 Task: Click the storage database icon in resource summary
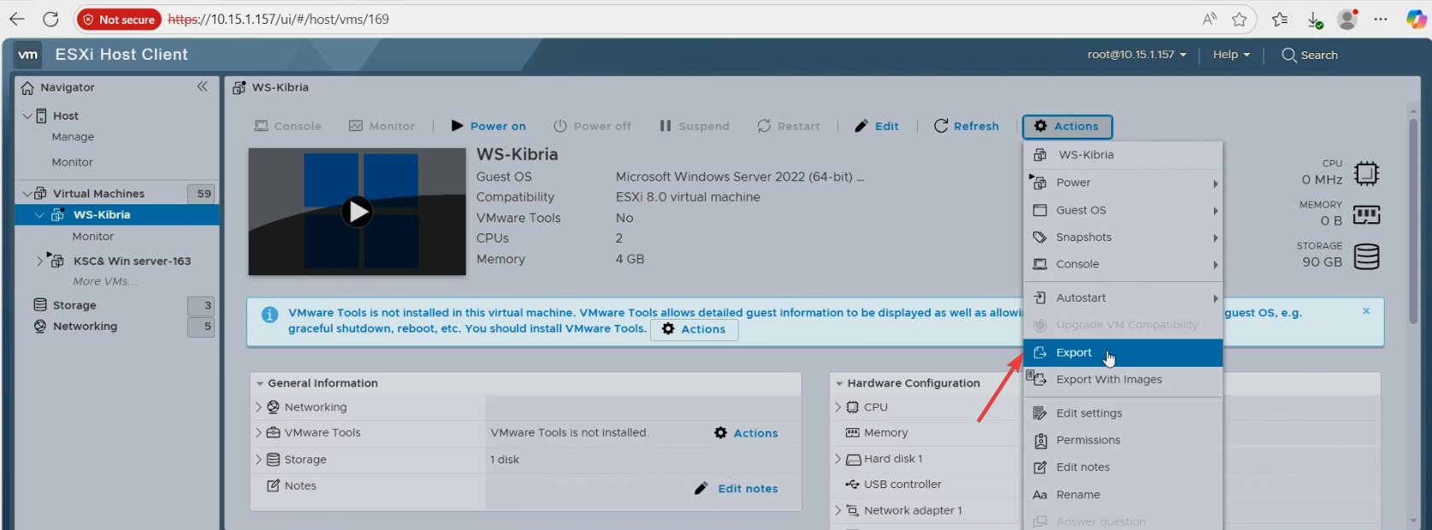[1366, 256]
